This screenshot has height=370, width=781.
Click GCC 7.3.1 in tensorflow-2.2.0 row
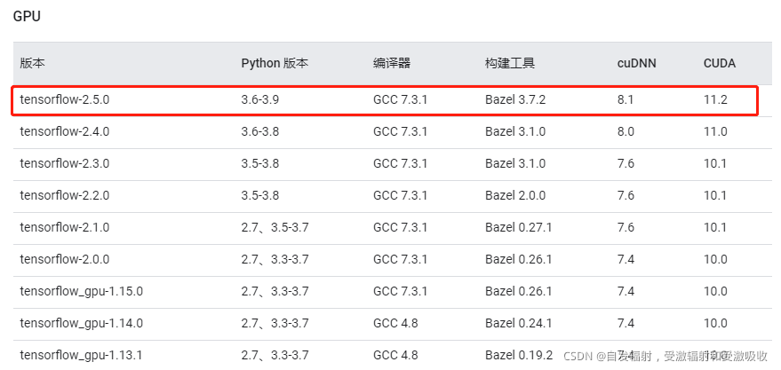click(400, 195)
